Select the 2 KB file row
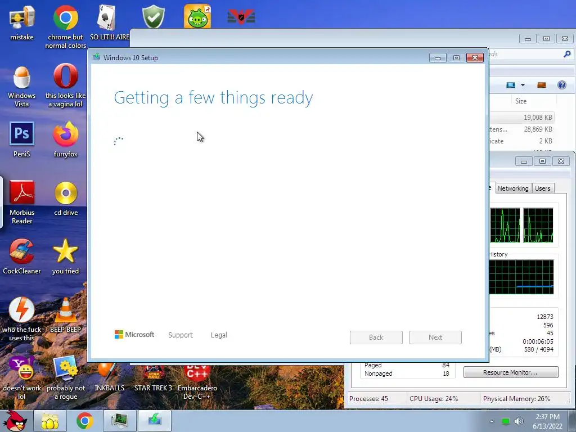The image size is (576, 432). point(521,141)
